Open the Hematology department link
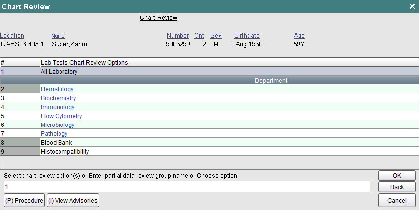This screenshot has height=210, width=419. click(x=57, y=89)
